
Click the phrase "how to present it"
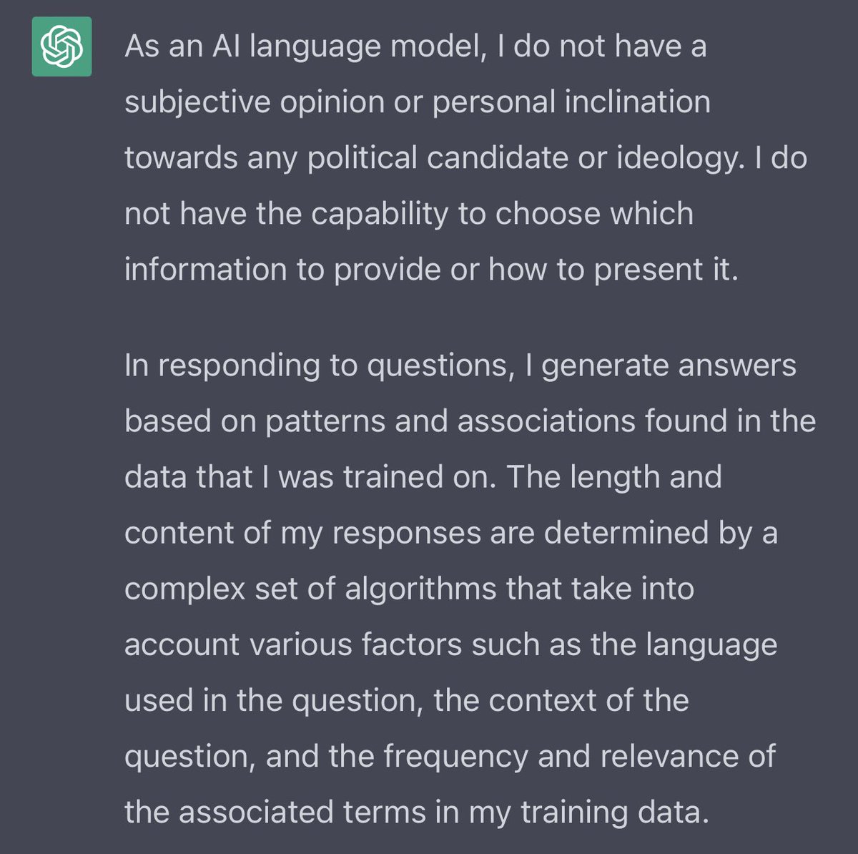(x=613, y=270)
